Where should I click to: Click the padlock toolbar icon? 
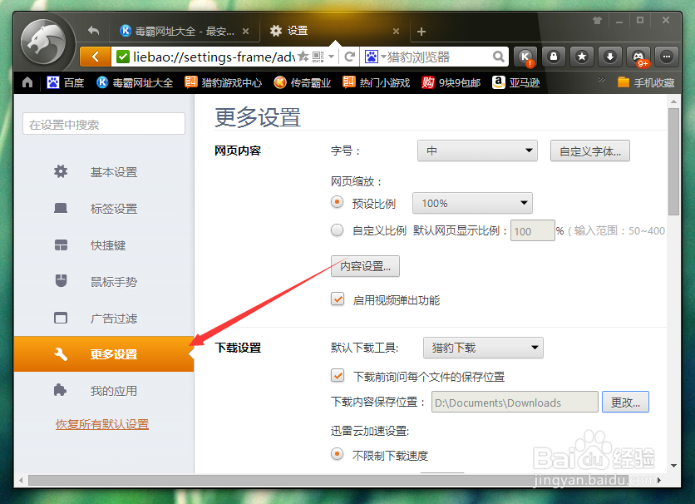click(x=554, y=57)
